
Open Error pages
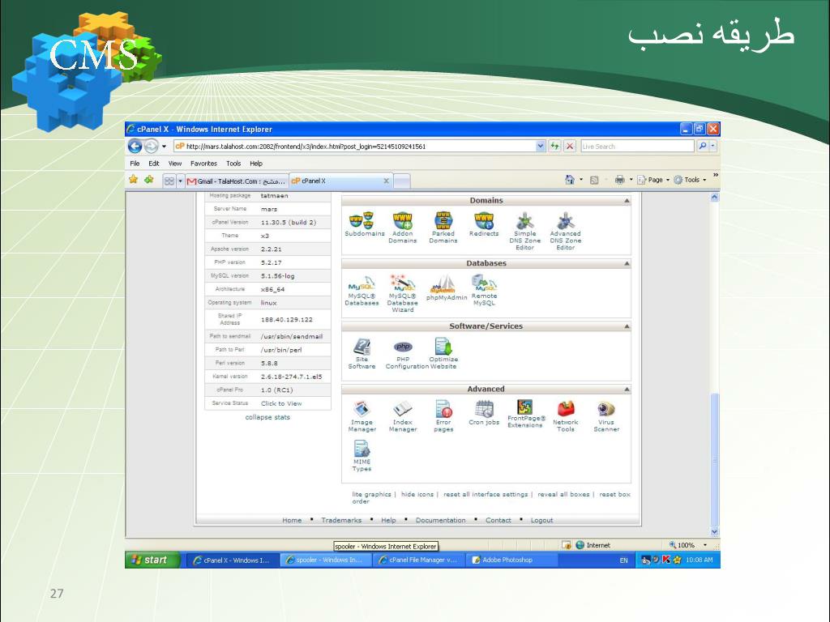pyautogui.click(x=443, y=416)
